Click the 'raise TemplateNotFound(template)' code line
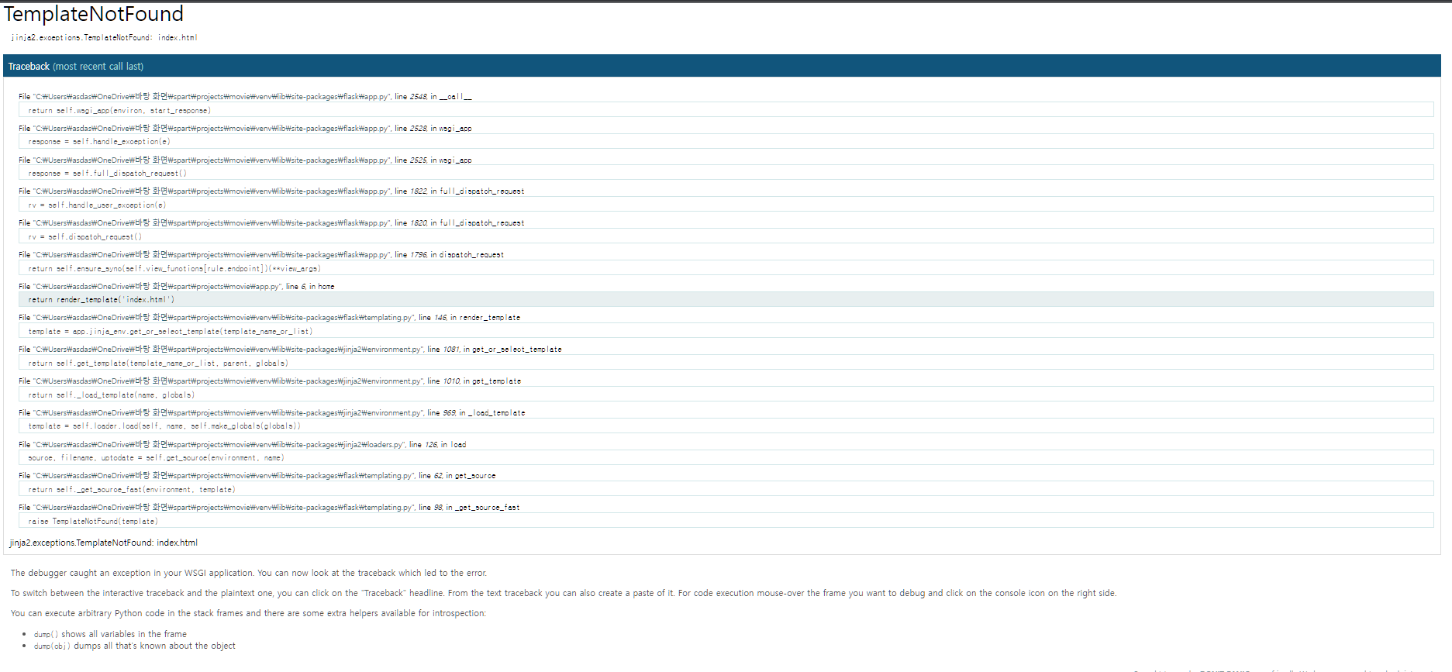Viewport: 1452px width, 672px height. 93,522
